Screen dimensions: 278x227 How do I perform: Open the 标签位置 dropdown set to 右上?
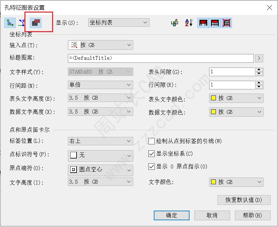pos(100,141)
